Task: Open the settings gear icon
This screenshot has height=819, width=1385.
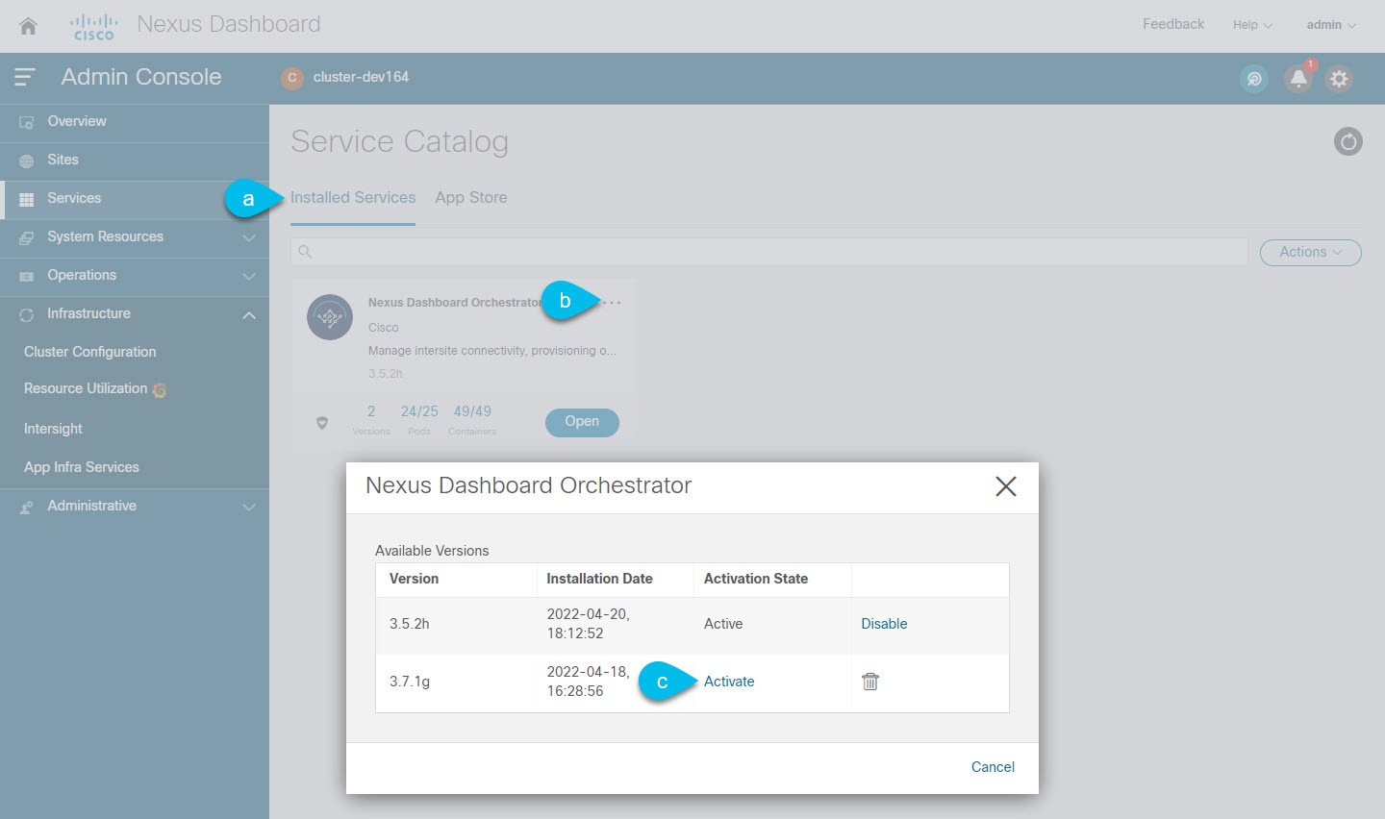Action: 1340,79
